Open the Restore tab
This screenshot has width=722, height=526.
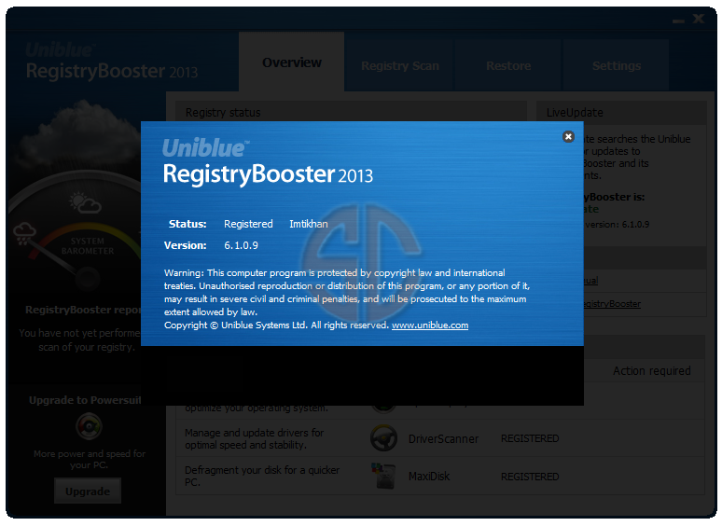coord(508,66)
